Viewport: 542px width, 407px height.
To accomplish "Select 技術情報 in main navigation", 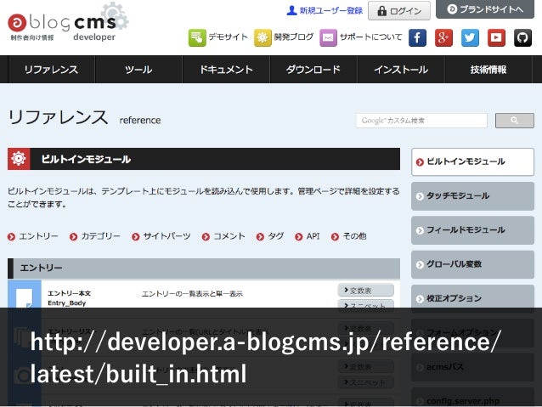I will [x=488, y=70].
